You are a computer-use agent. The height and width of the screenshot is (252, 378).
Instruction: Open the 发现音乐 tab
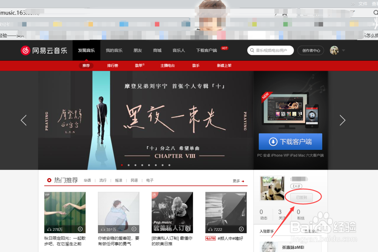point(86,50)
